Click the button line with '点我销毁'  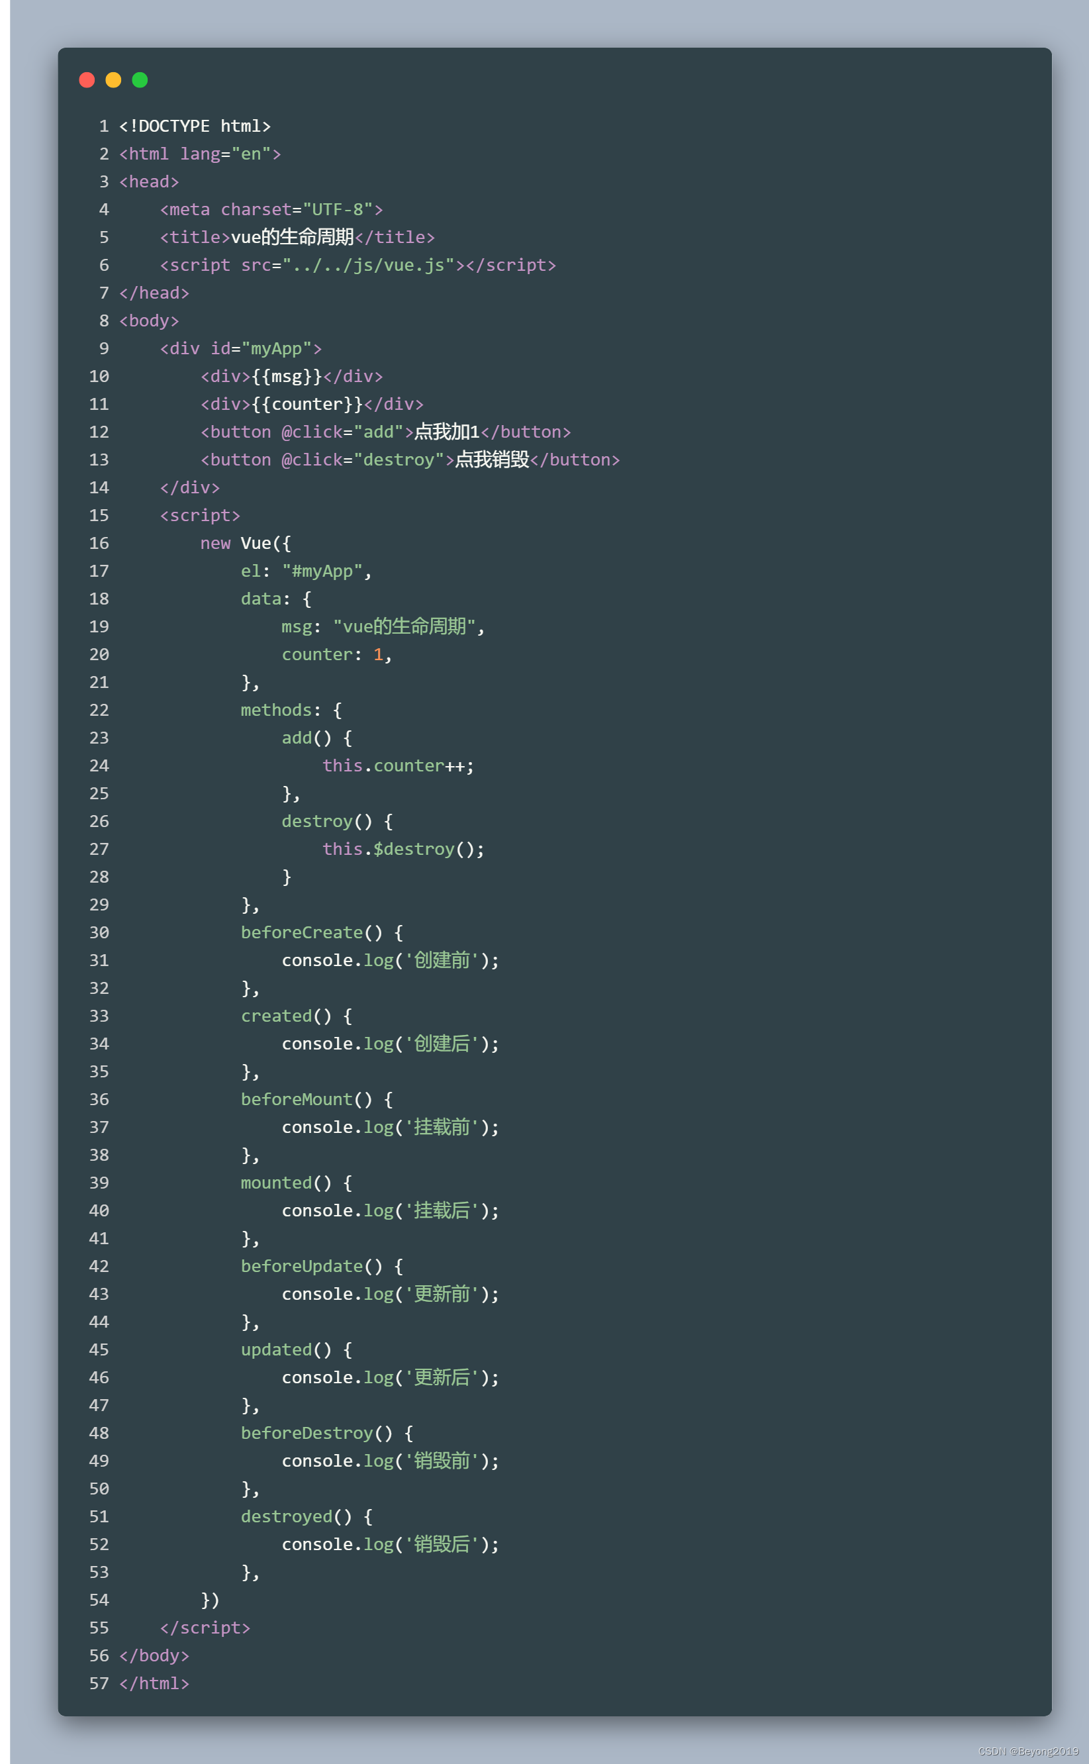click(410, 460)
